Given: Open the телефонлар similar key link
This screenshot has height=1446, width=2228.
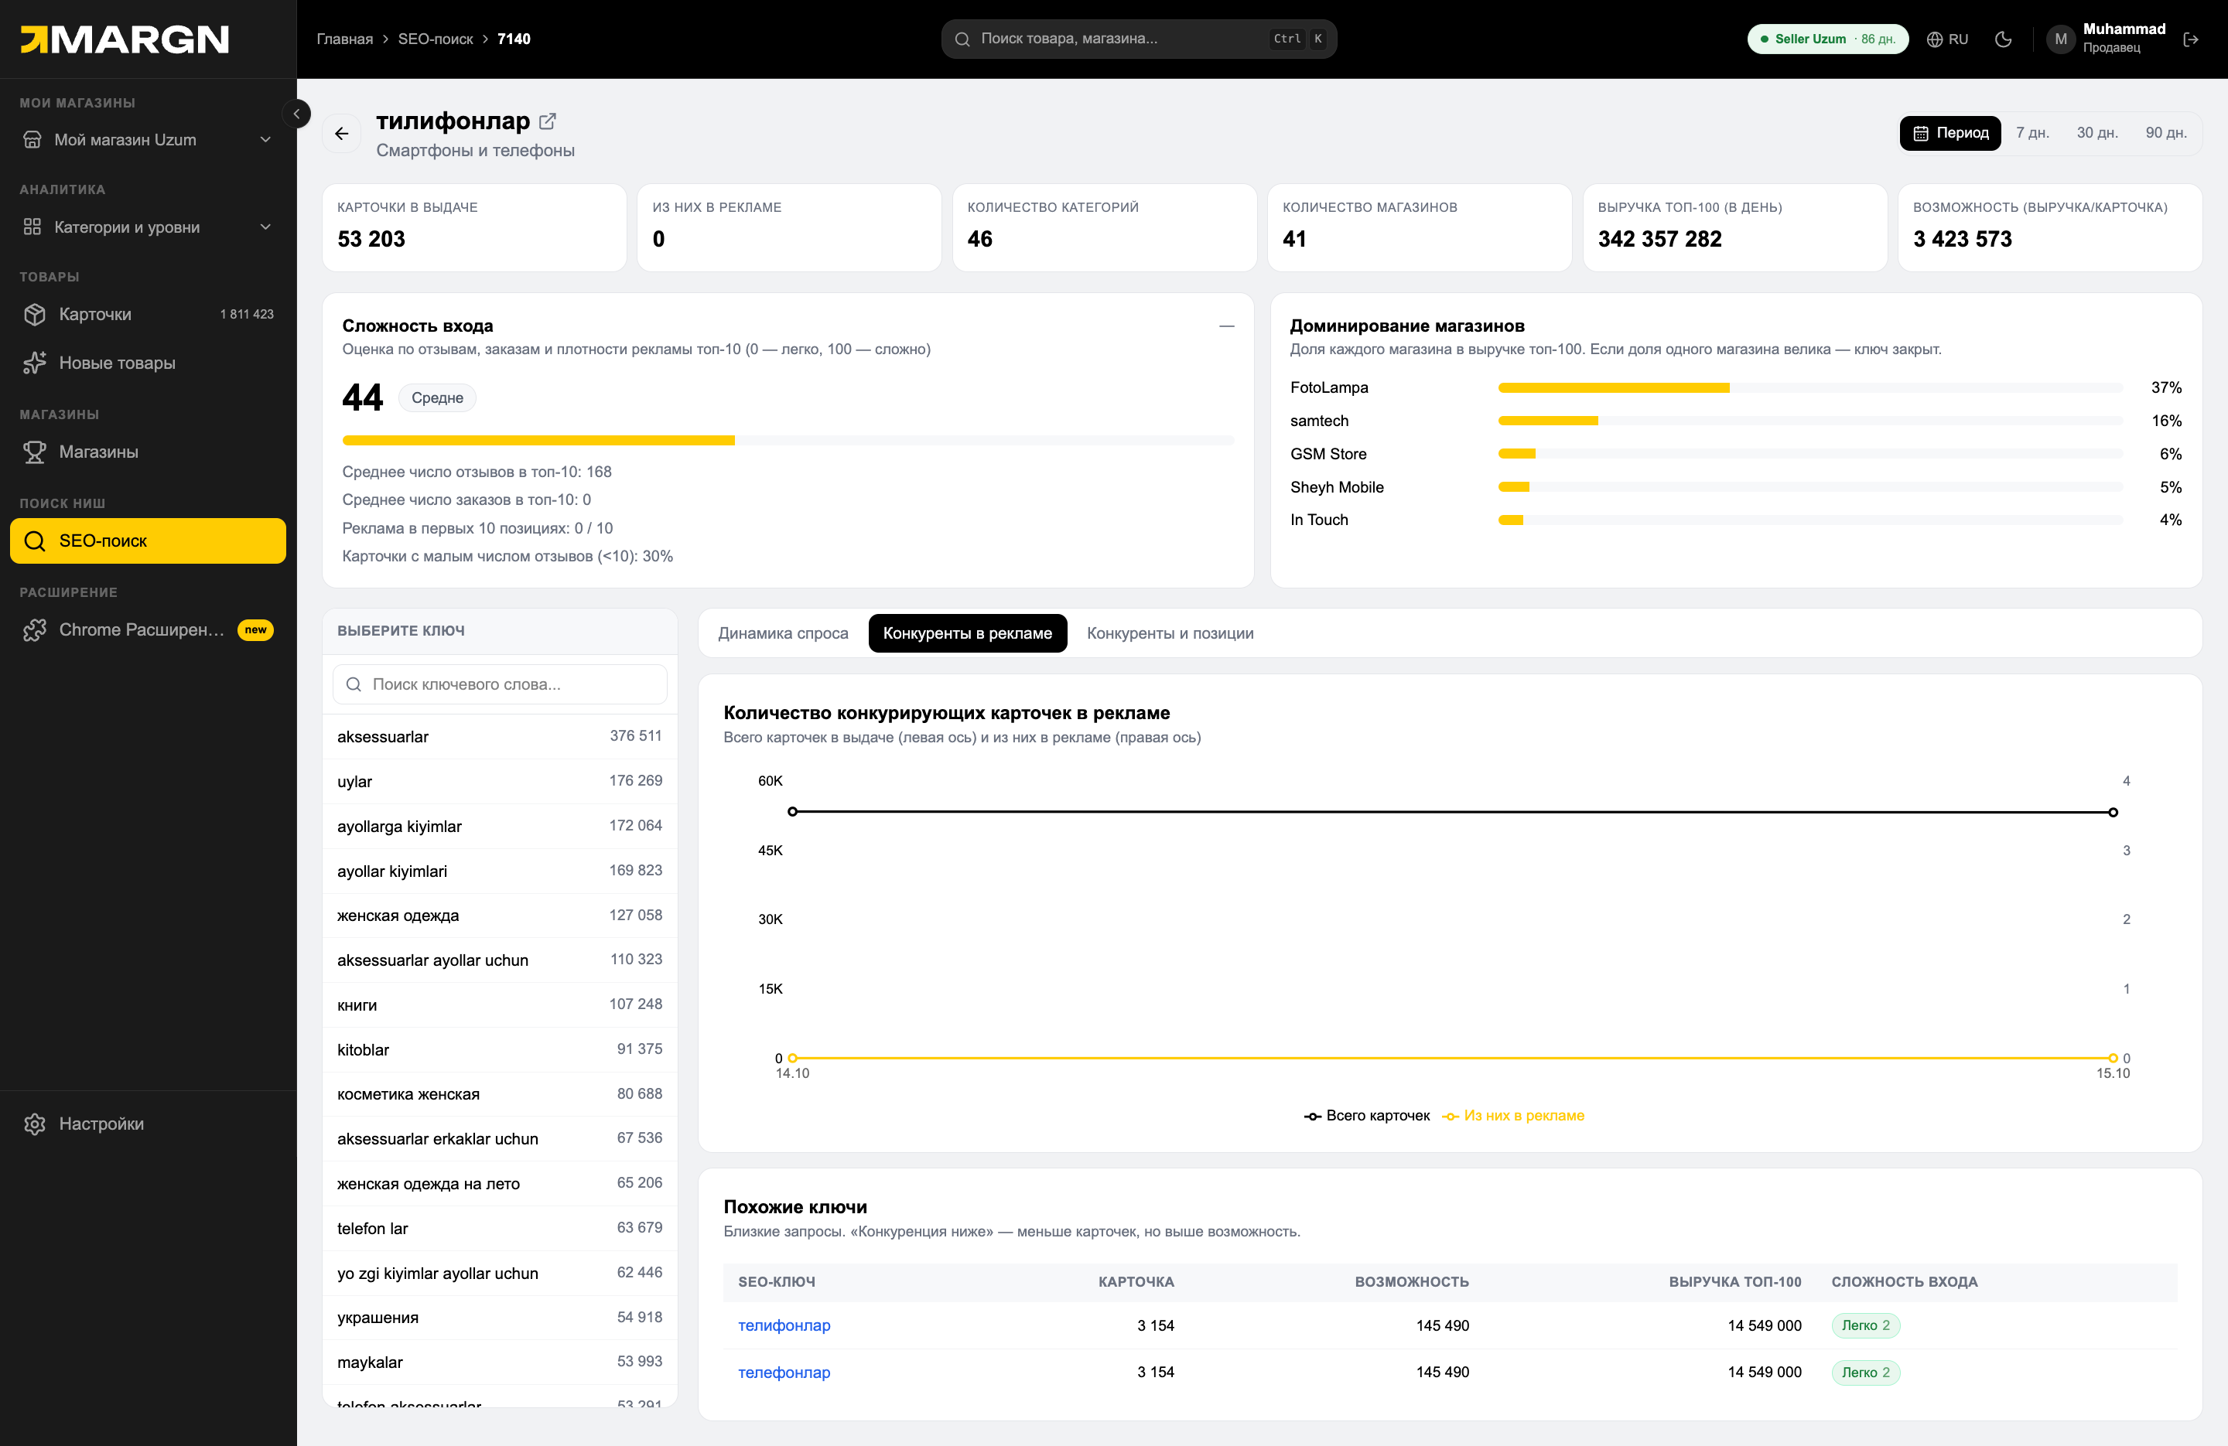Looking at the screenshot, I should [x=784, y=1372].
